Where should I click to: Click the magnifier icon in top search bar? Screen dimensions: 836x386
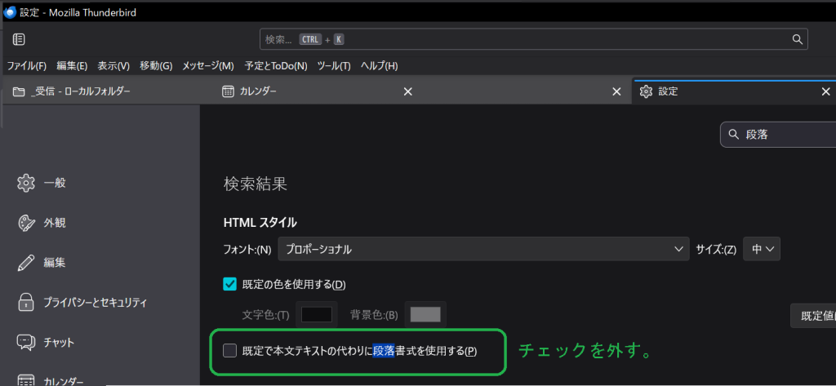pyautogui.click(x=797, y=39)
